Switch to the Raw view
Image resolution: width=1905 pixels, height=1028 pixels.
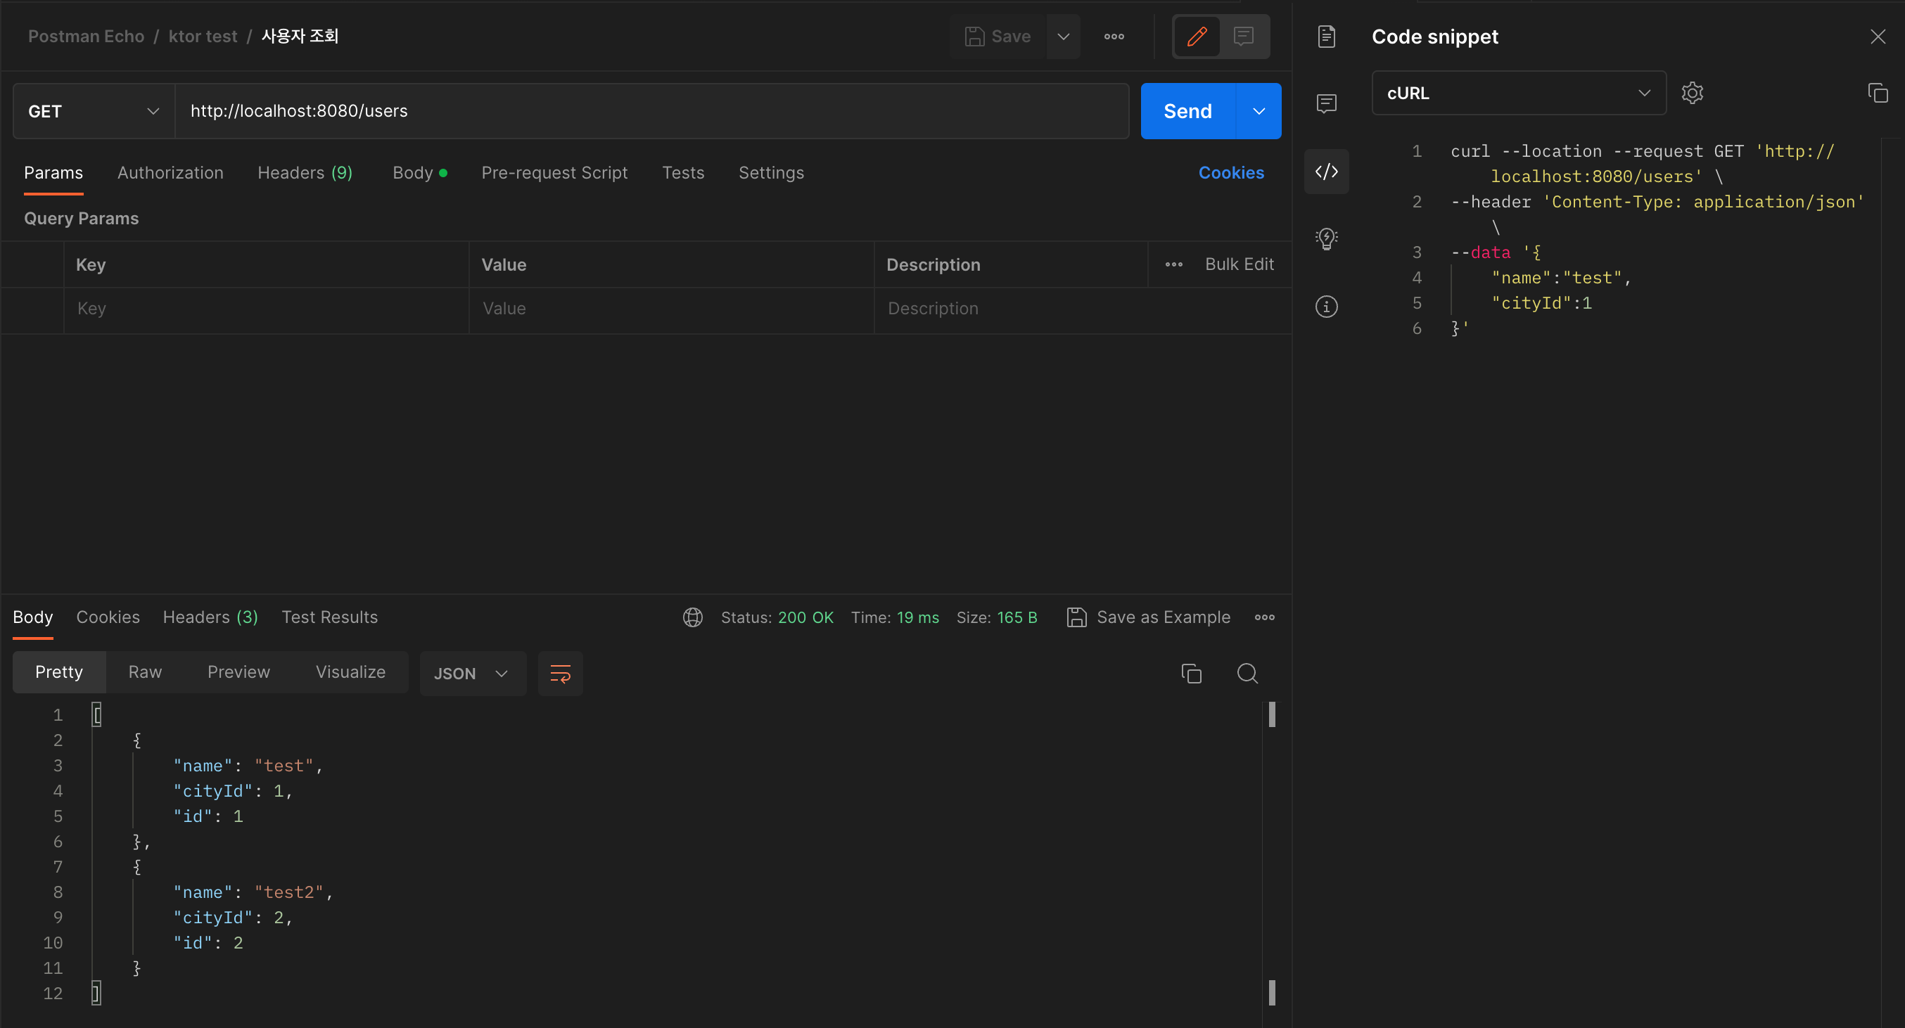[145, 672]
